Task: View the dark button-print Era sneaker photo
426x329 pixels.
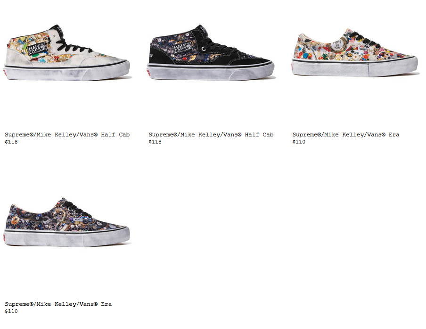Action: 67,222
